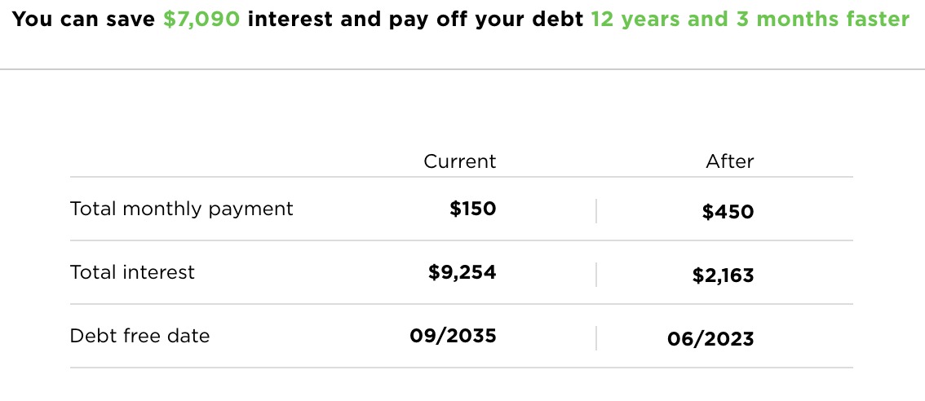Screen dimensions: 925x401
Task: Click "interest and pay off your debt" text
Action: [x=415, y=19]
